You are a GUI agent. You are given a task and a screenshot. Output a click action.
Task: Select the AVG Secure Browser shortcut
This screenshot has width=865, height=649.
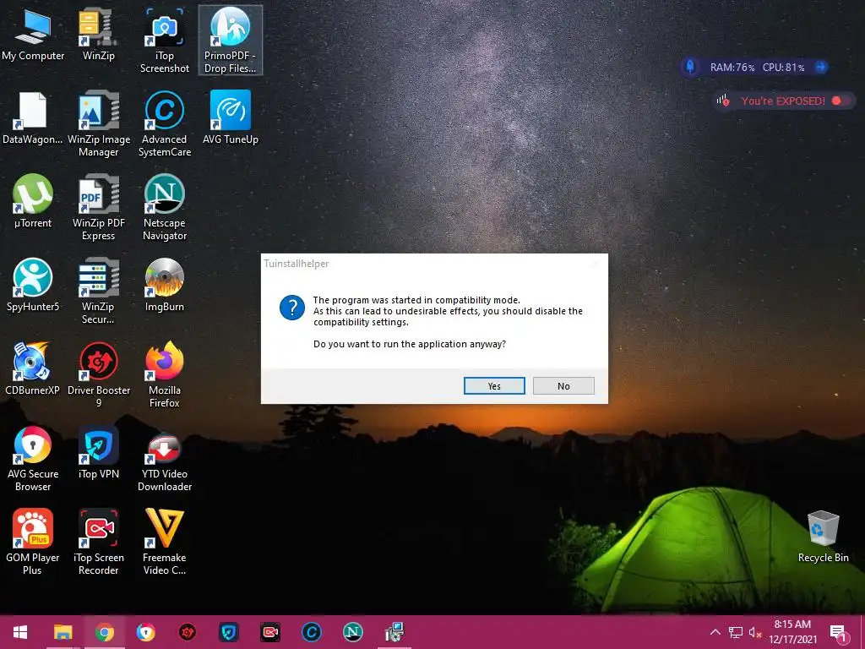tap(33, 459)
